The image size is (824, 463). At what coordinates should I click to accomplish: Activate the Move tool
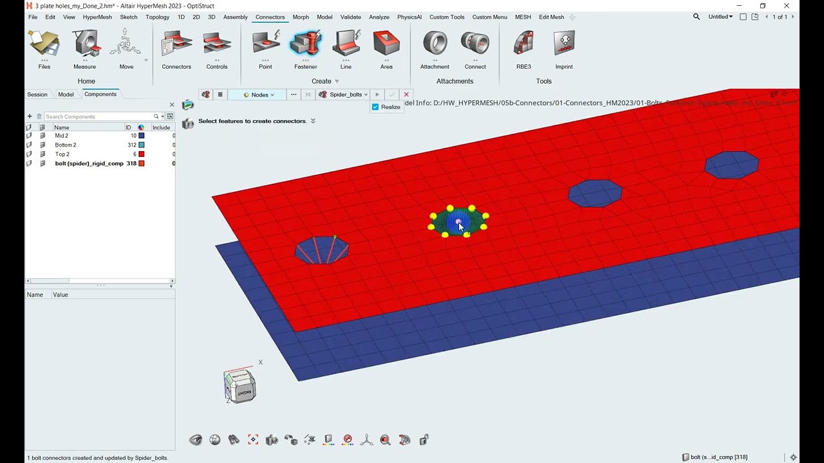click(126, 49)
